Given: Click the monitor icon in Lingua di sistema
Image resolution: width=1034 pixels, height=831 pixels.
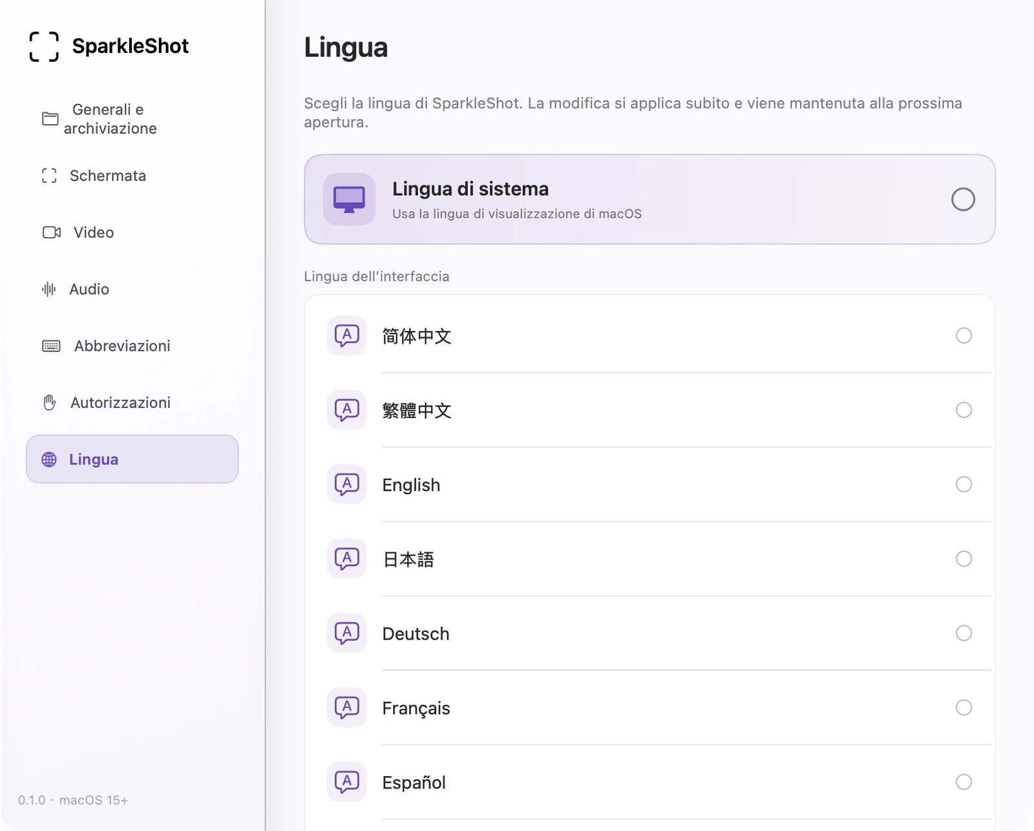Looking at the screenshot, I should 350,199.
